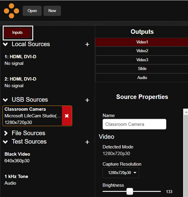The image size is (188, 197).
Task: Add a new USB Source with plus icon
Action: coord(87,100)
